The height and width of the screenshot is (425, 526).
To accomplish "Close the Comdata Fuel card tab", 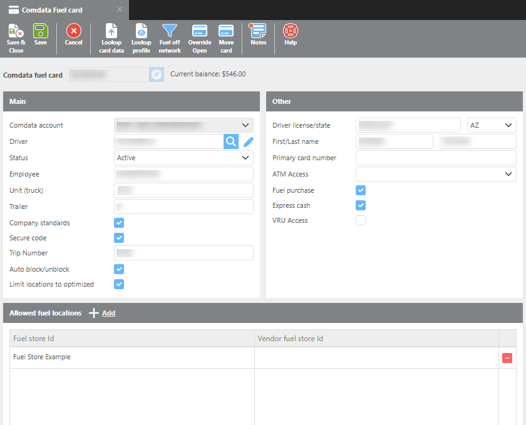I will click(x=120, y=10).
